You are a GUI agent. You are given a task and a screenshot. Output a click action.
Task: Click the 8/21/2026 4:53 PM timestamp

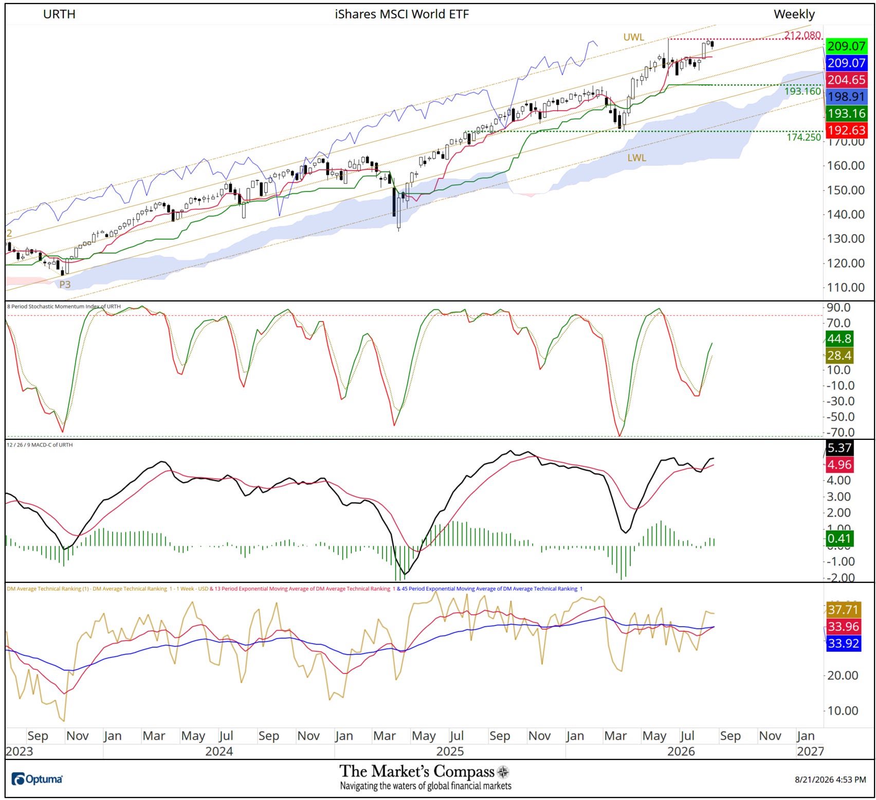coord(830,779)
